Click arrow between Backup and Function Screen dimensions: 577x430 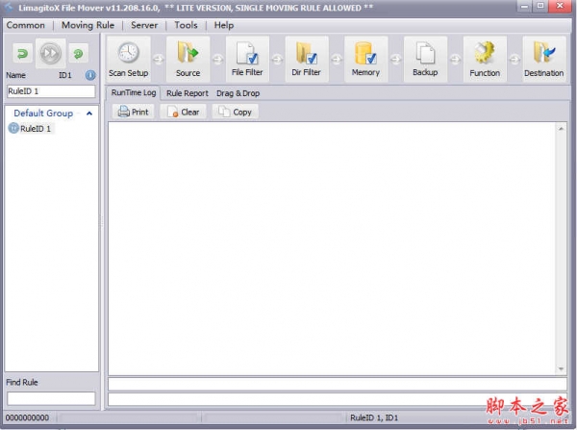coord(455,59)
